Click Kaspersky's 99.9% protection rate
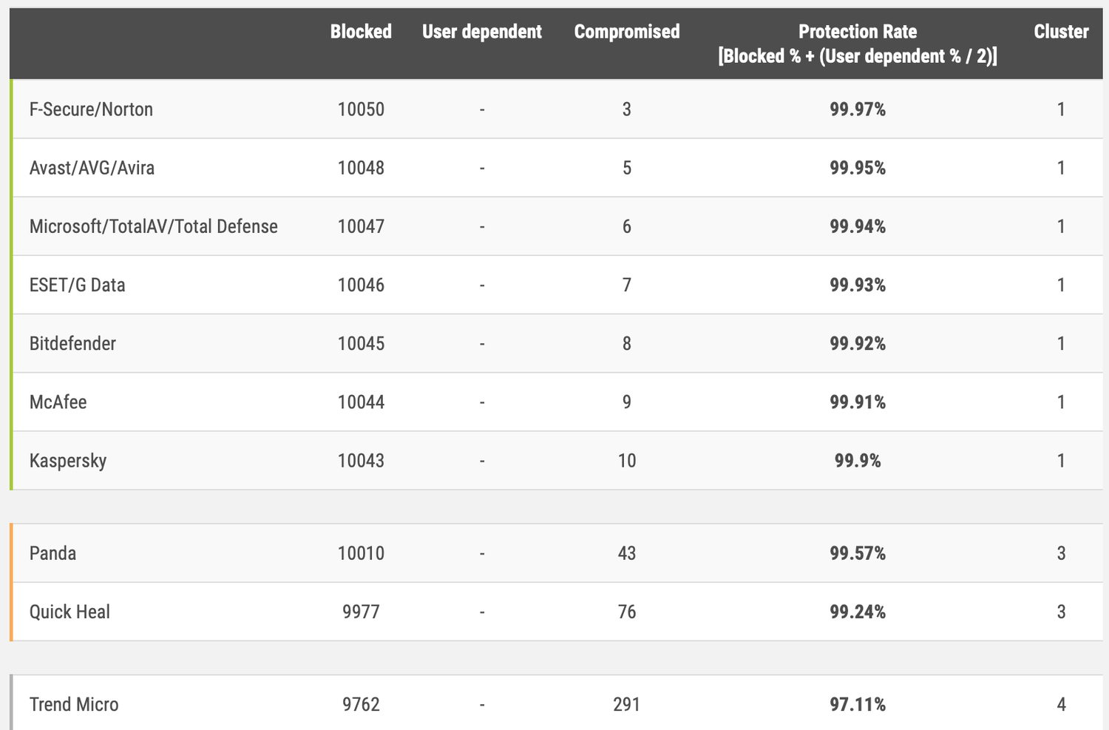The image size is (1109, 730). pos(857,461)
